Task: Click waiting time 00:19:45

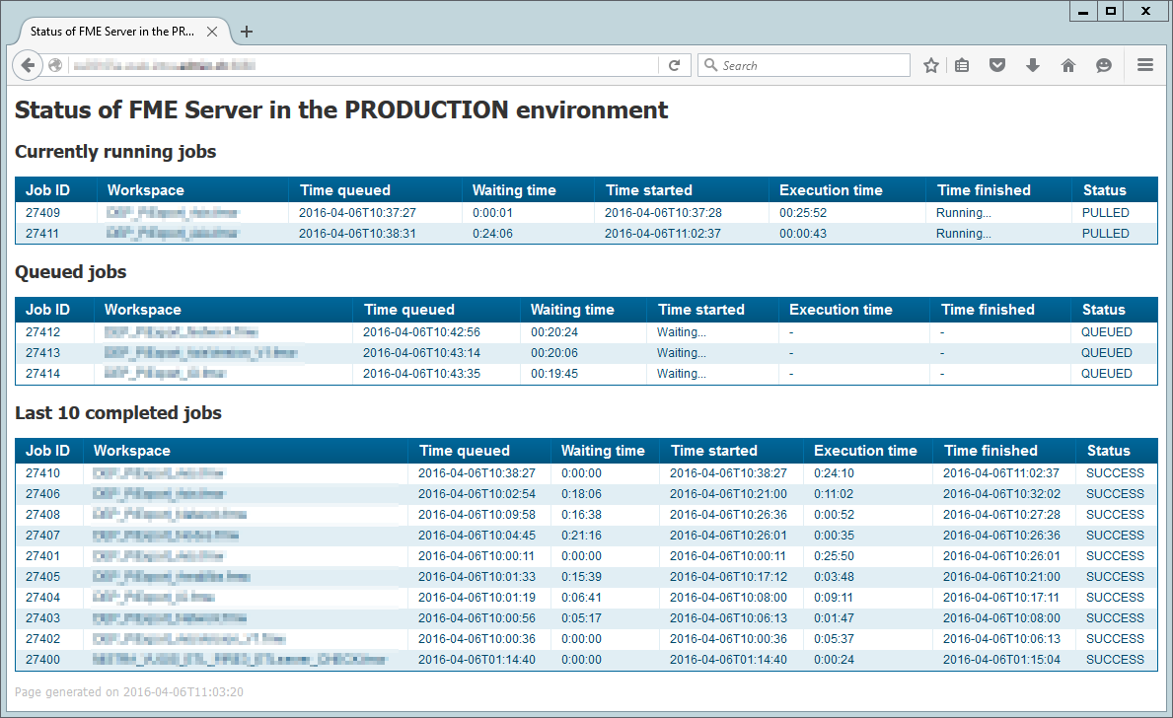Action: 554,374
